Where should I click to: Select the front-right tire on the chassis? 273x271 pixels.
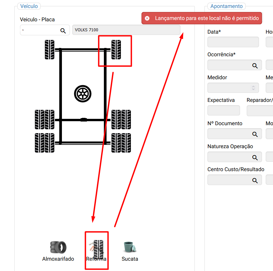pyautogui.click(x=116, y=50)
